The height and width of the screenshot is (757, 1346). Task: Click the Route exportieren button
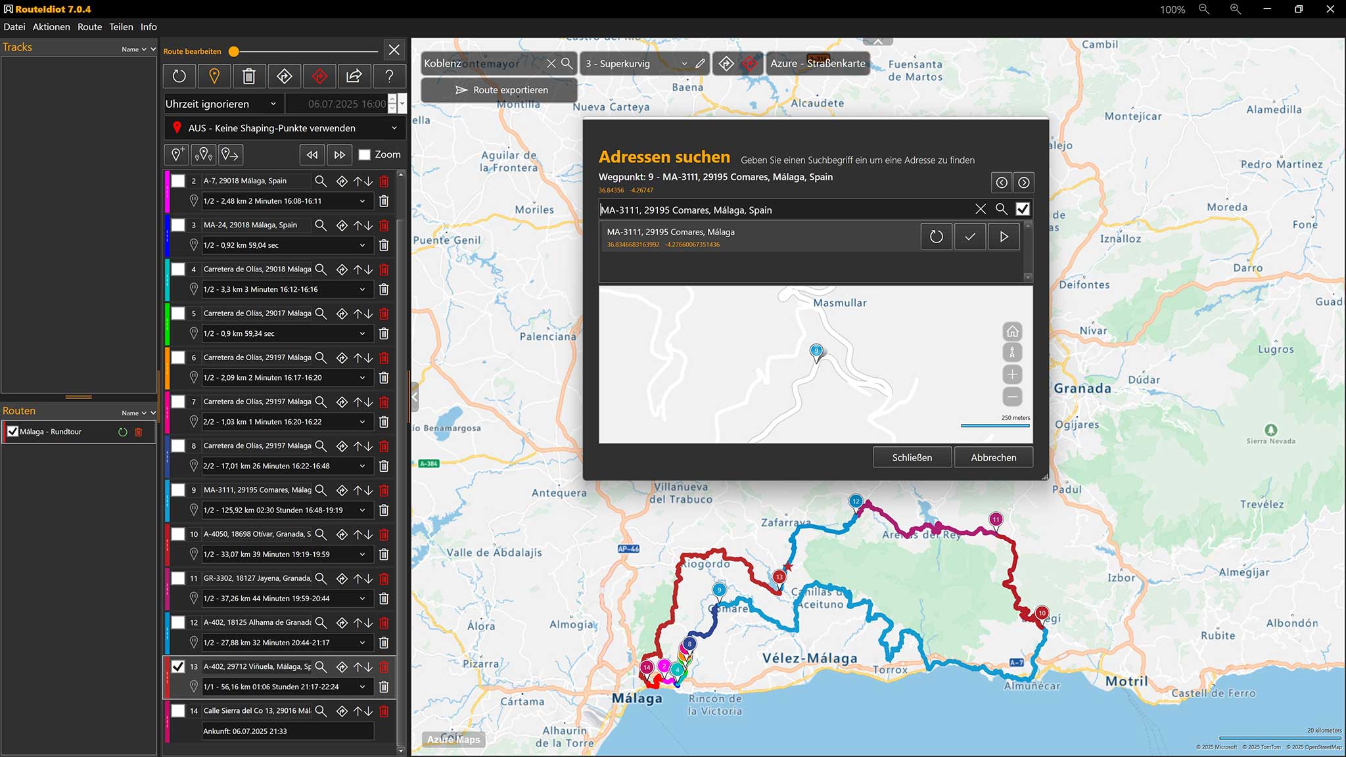[x=499, y=90]
